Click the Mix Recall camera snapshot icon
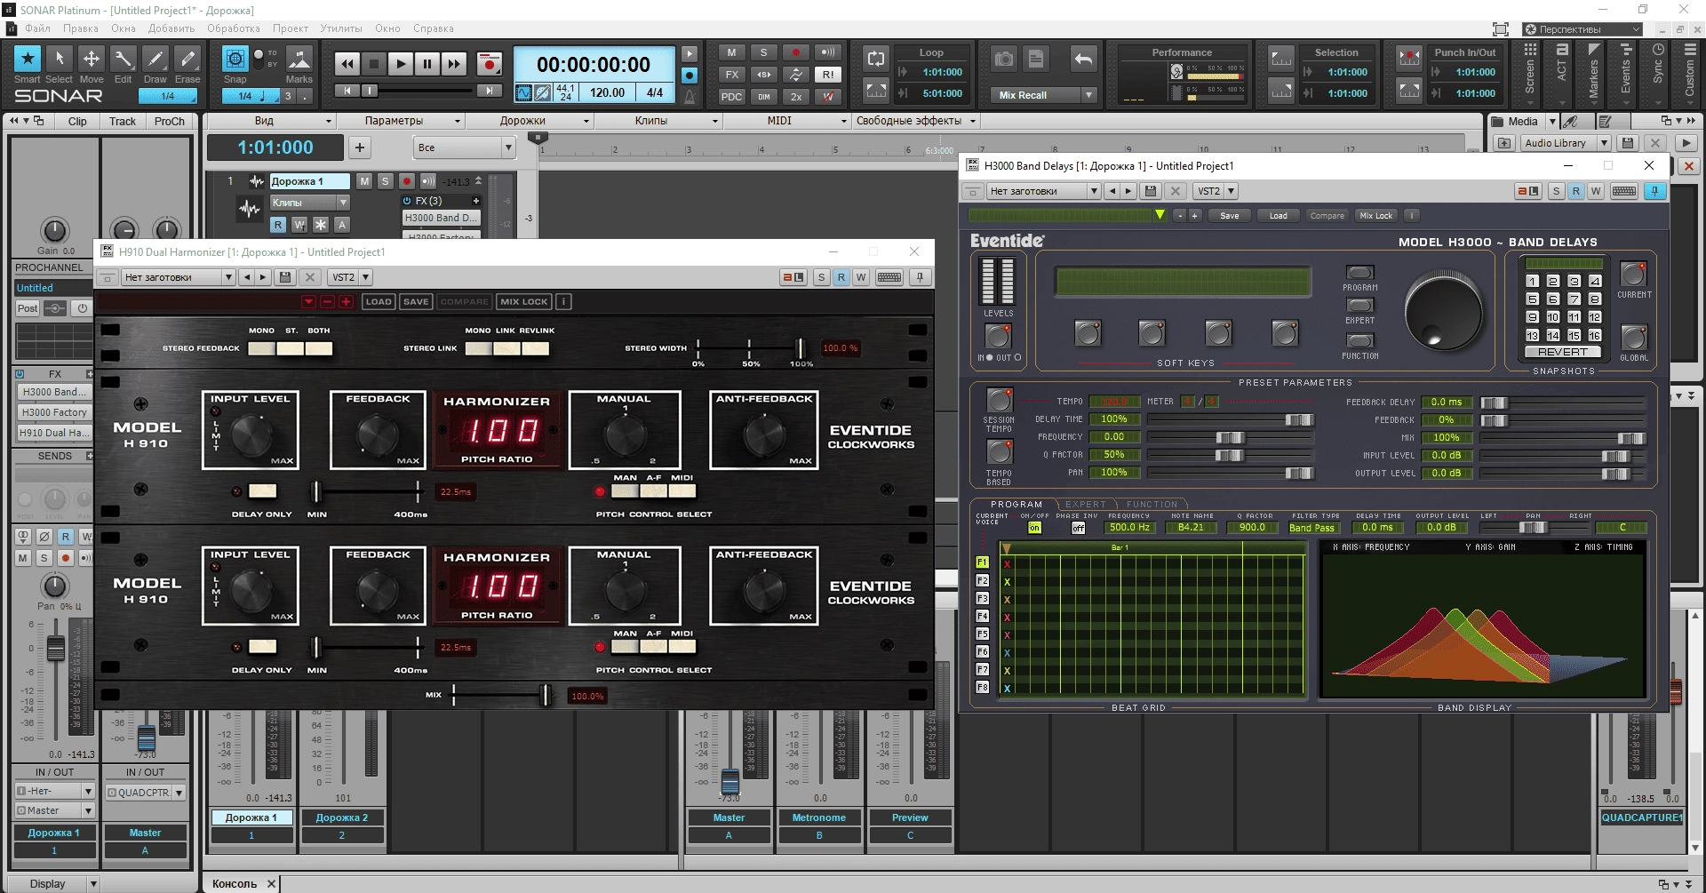1706x893 pixels. 1004,59
